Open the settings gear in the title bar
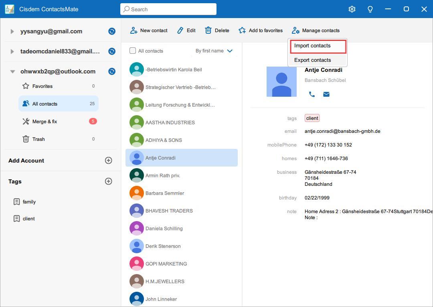433x307 pixels. click(352, 9)
